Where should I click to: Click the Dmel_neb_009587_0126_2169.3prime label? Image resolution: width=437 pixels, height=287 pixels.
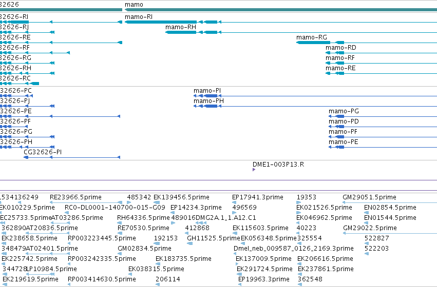click(x=294, y=249)
